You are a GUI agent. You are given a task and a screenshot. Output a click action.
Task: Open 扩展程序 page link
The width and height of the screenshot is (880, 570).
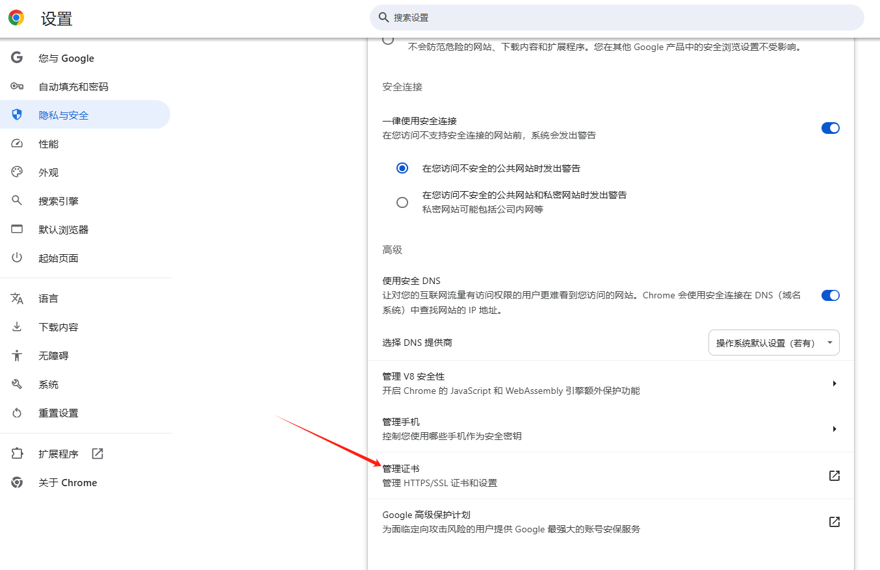(x=85, y=454)
